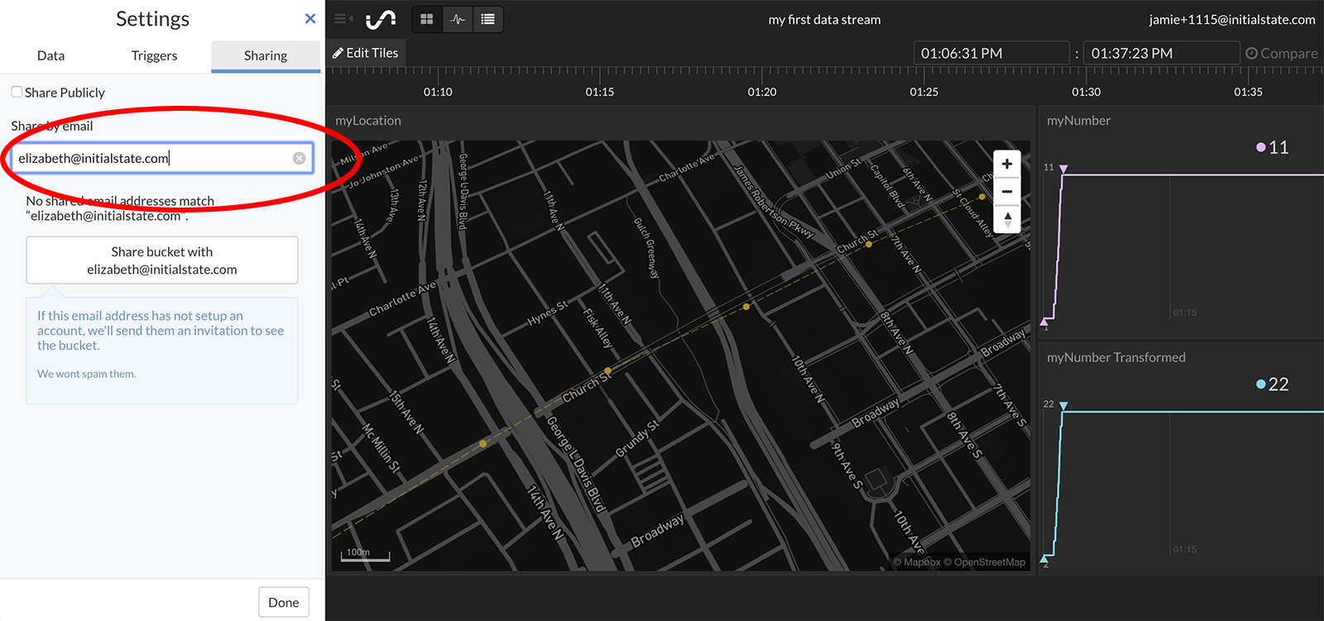Screen dimensions: 1324x621
Task: Click the Initial State wave logo
Action: 381,19
